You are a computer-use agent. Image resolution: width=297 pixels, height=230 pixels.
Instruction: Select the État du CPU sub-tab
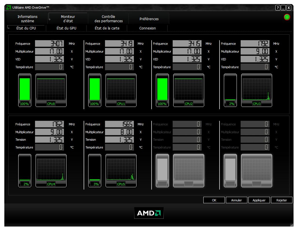26,28
